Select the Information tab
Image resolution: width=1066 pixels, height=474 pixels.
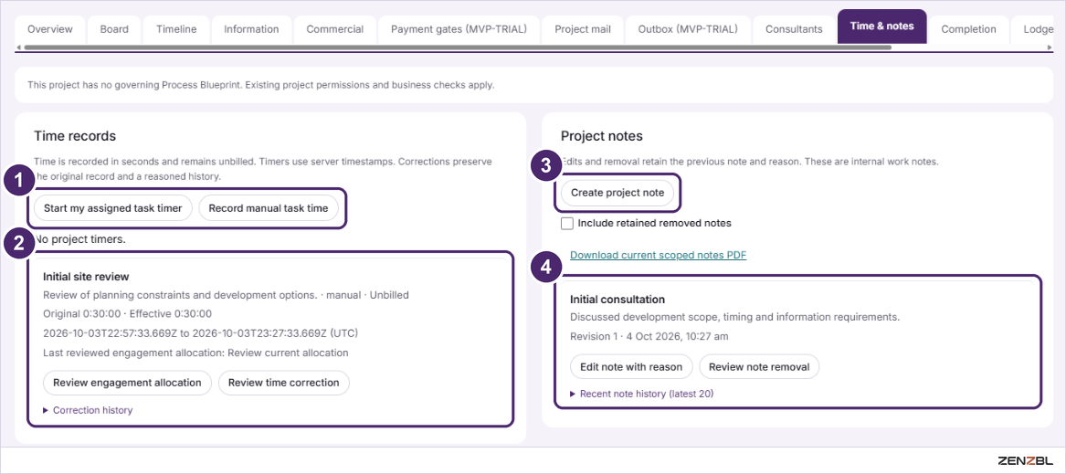coord(251,29)
